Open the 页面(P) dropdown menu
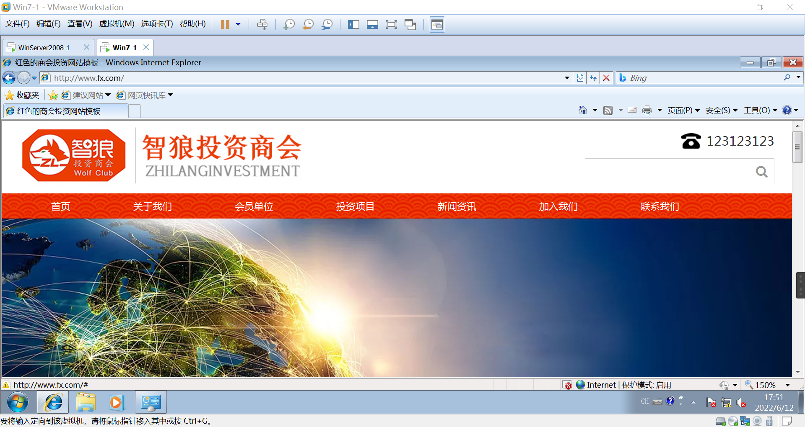This screenshot has height=427, width=805. click(683, 111)
